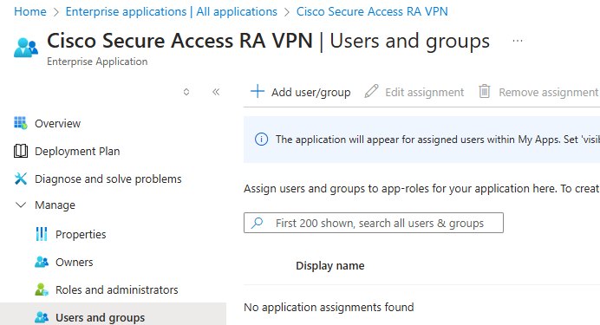Open Enterprise applications | All applications breadcrumb
The width and height of the screenshot is (600, 325).
pyautogui.click(x=172, y=12)
